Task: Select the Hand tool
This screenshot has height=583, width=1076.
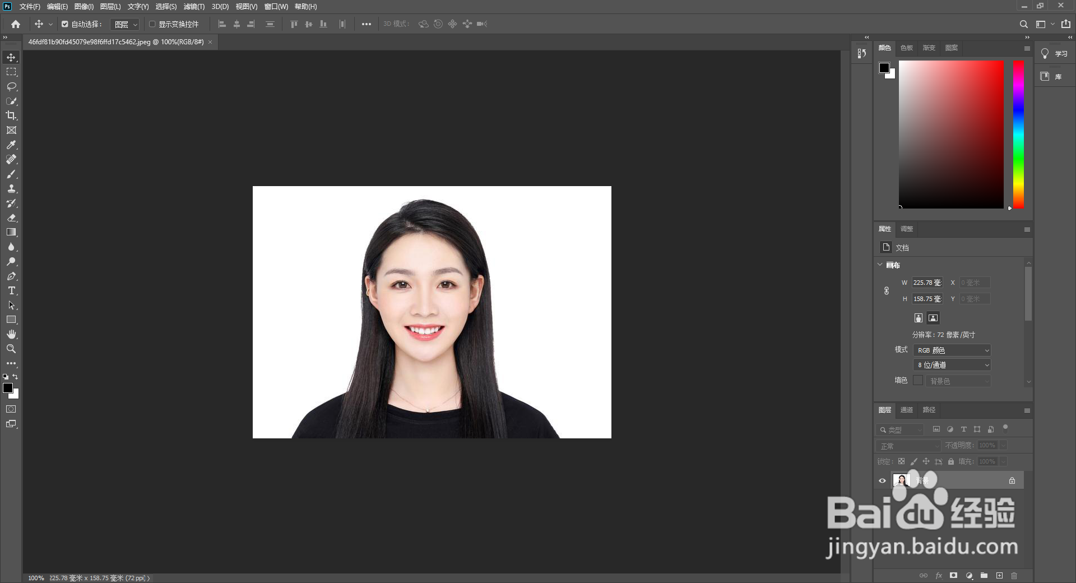Action: (x=11, y=334)
